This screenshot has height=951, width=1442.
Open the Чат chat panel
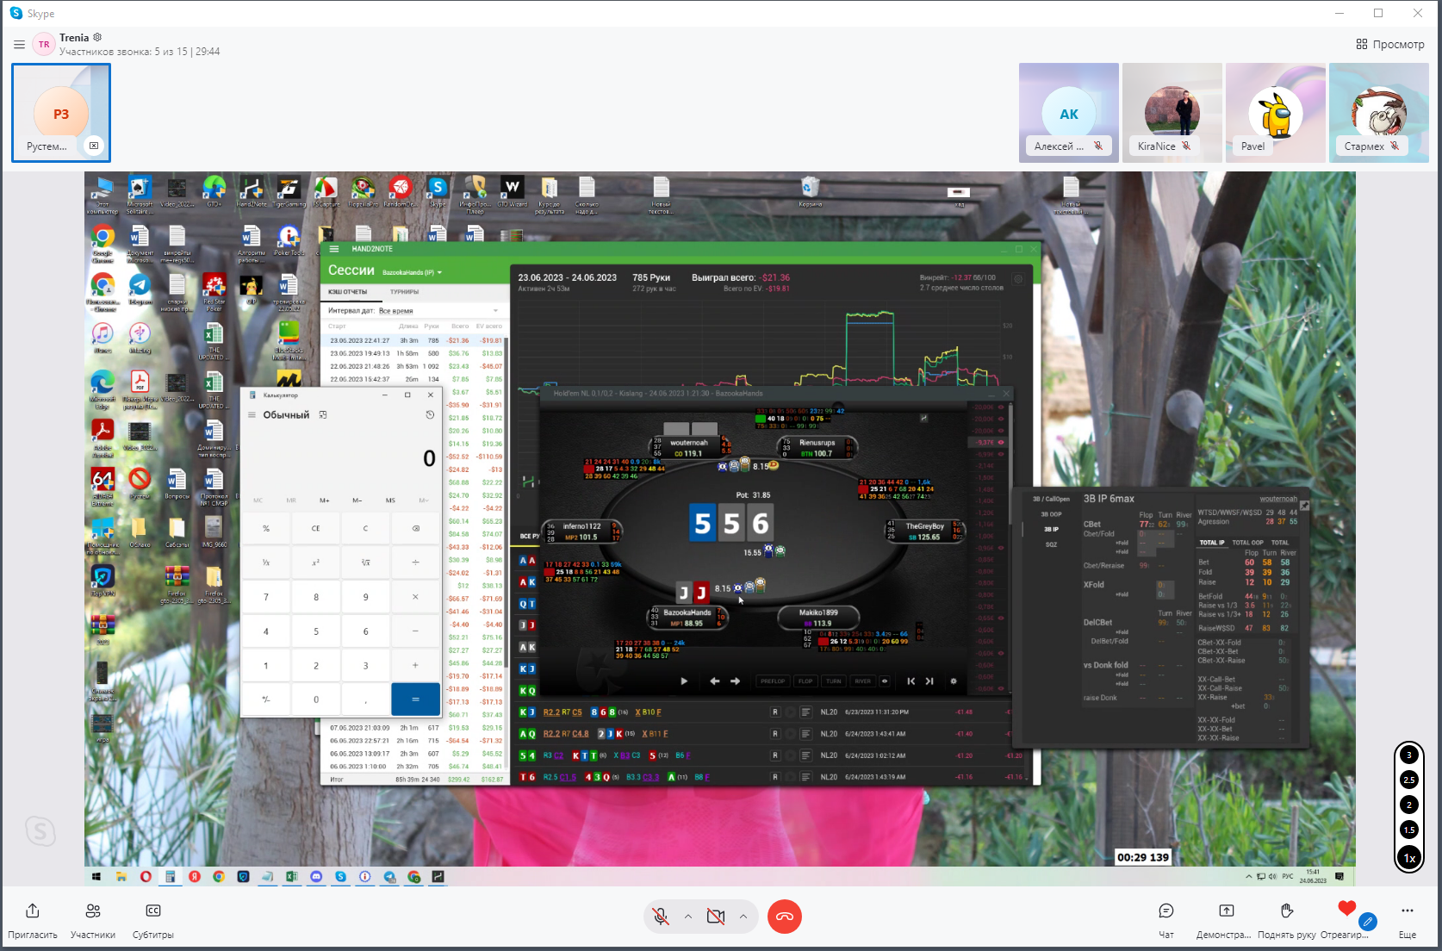pos(1166,920)
